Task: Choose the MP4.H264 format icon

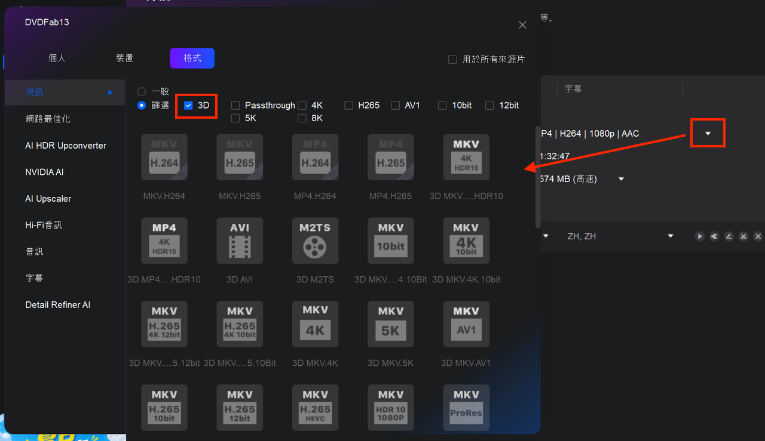Action: pos(316,157)
